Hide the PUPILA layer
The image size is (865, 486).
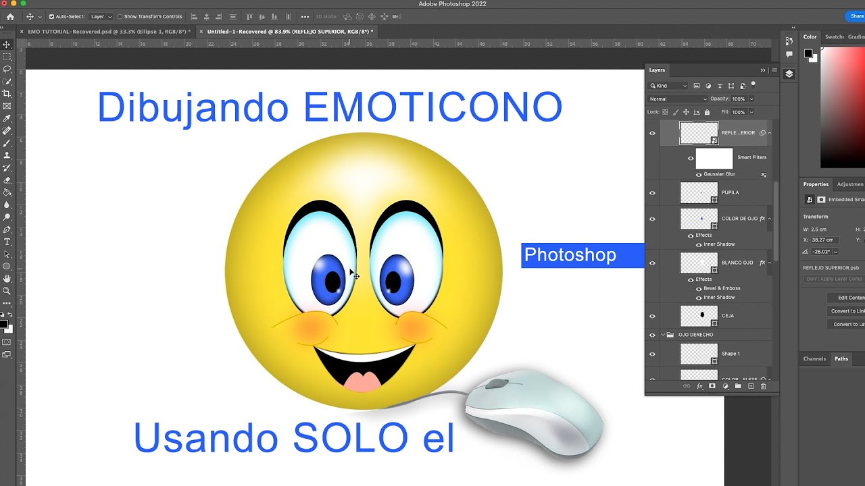coord(652,193)
